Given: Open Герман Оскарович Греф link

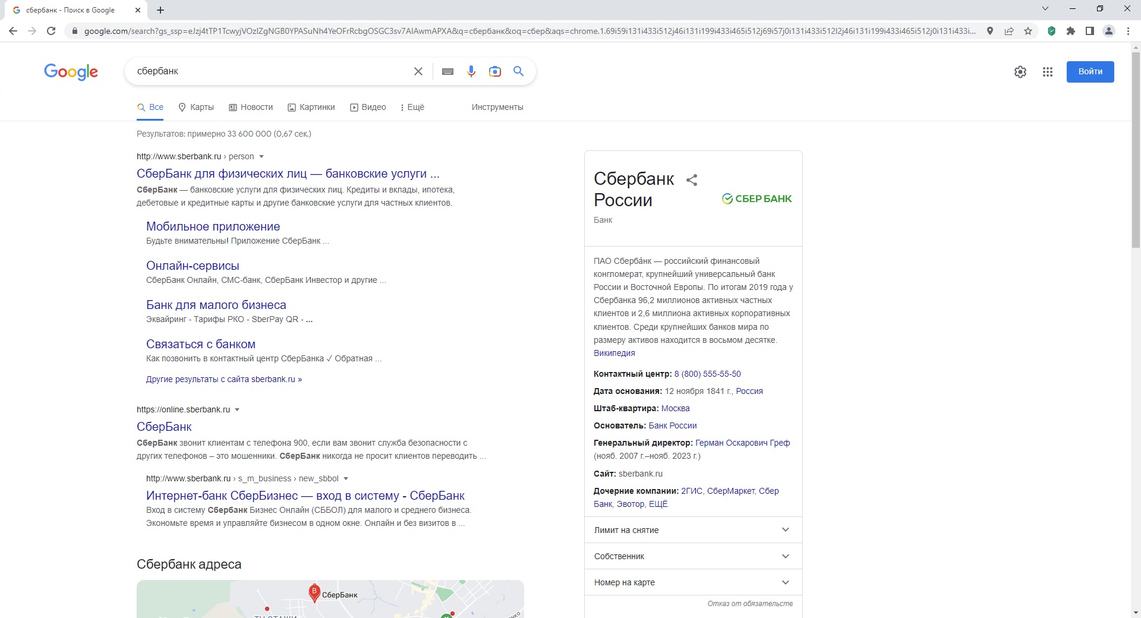Looking at the screenshot, I should 743,443.
